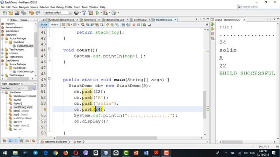Click the Comment code icon in editor toolbar

point(144,25)
